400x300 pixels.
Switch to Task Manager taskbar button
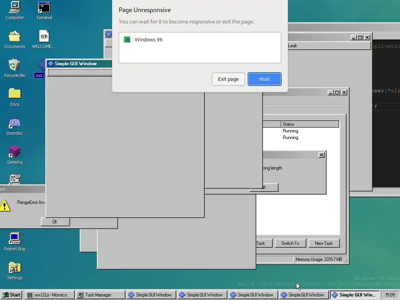[100, 295]
